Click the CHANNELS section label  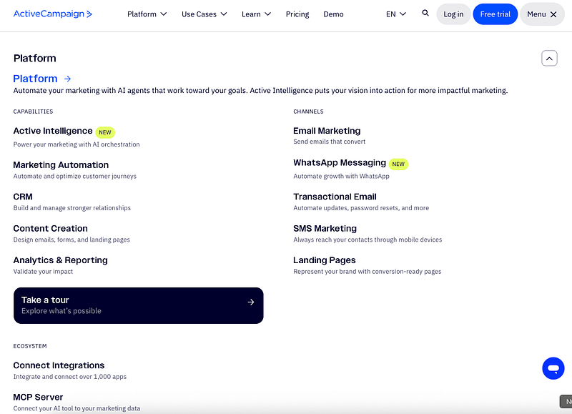pos(308,112)
